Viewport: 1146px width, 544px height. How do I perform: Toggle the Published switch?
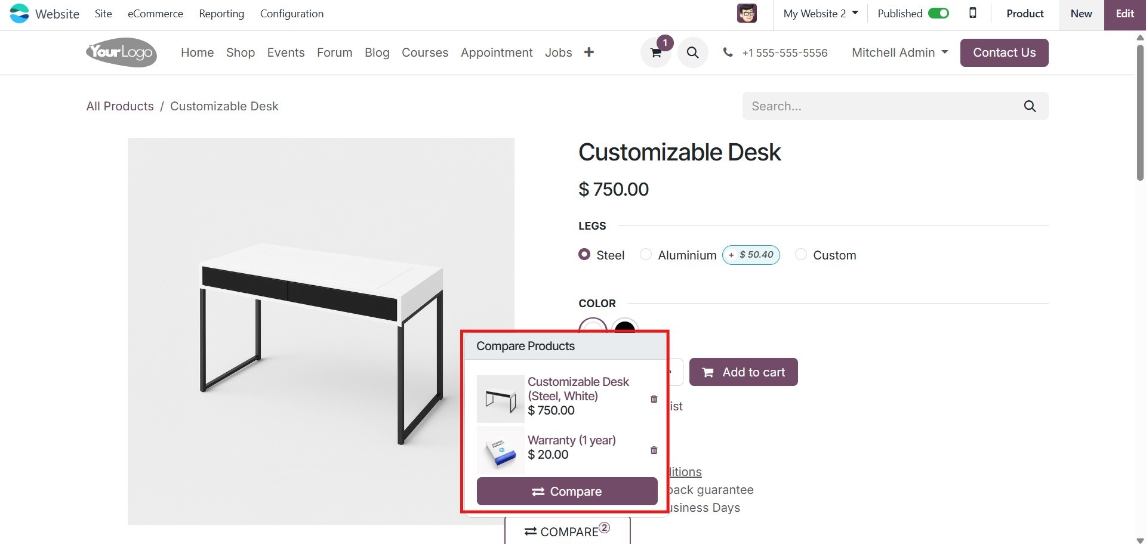(938, 13)
